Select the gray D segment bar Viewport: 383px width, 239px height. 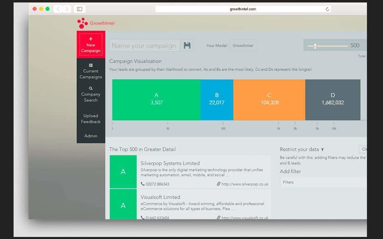pyautogui.click(x=332, y=99)
